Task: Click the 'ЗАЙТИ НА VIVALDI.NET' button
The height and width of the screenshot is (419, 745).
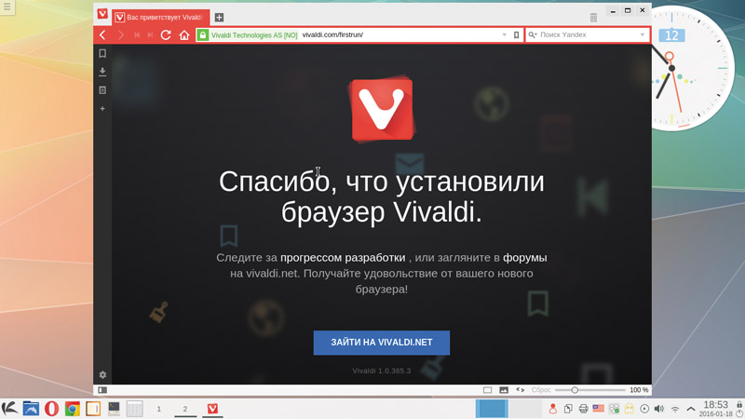Action: pos(382,343)
